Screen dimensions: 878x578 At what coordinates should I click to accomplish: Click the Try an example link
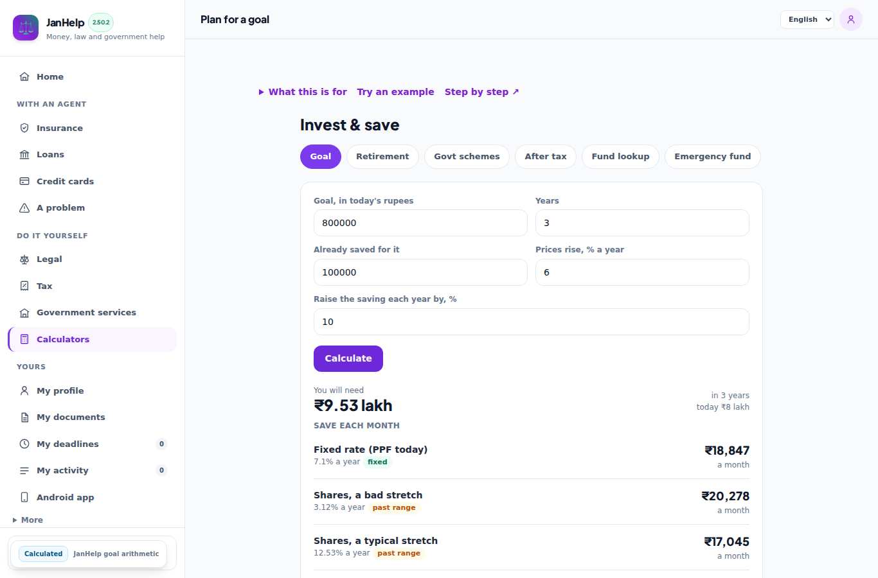click(x=396, y=92)
